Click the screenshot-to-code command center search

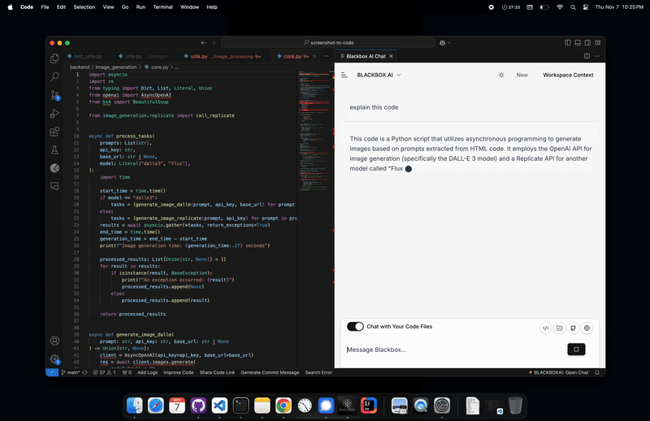tap(328, 43)
